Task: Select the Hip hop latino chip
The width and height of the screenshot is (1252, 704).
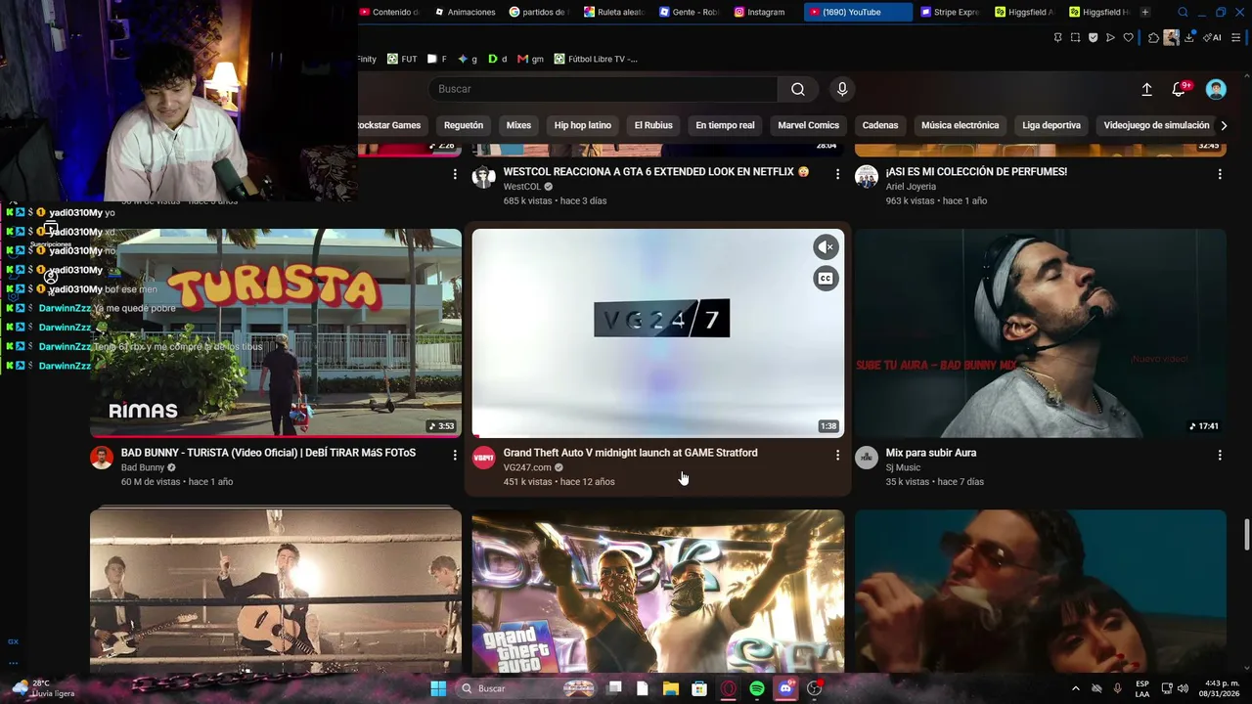Action: click(x=583, y=125)
